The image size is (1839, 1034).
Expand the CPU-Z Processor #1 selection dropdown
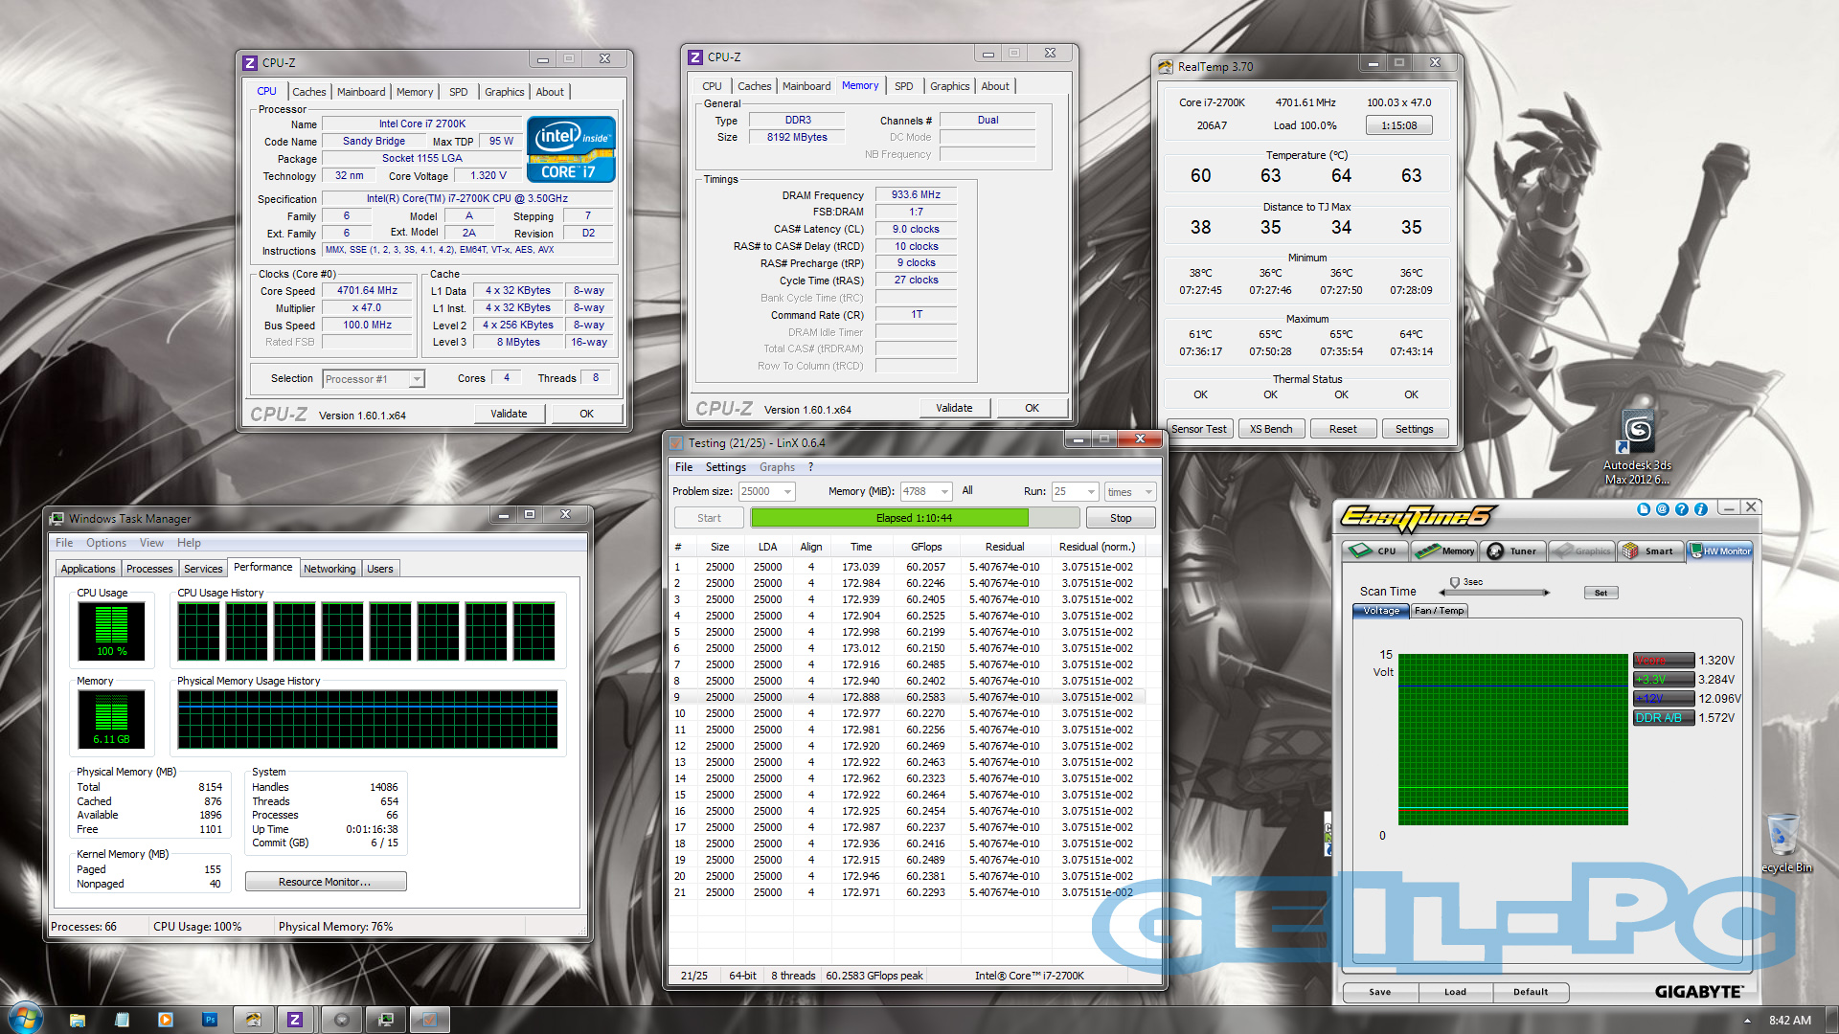(416, 379)
